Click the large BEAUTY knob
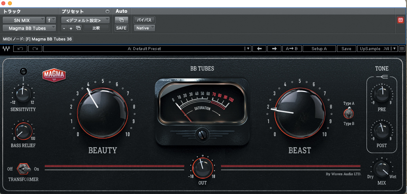 [x=103, y=113]
